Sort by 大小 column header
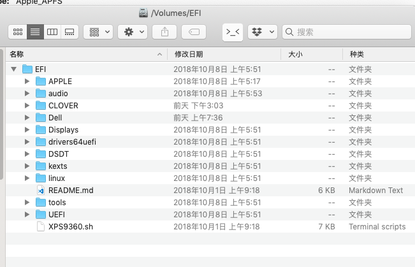This screenshot has height=267, width=415. (312, 55)
